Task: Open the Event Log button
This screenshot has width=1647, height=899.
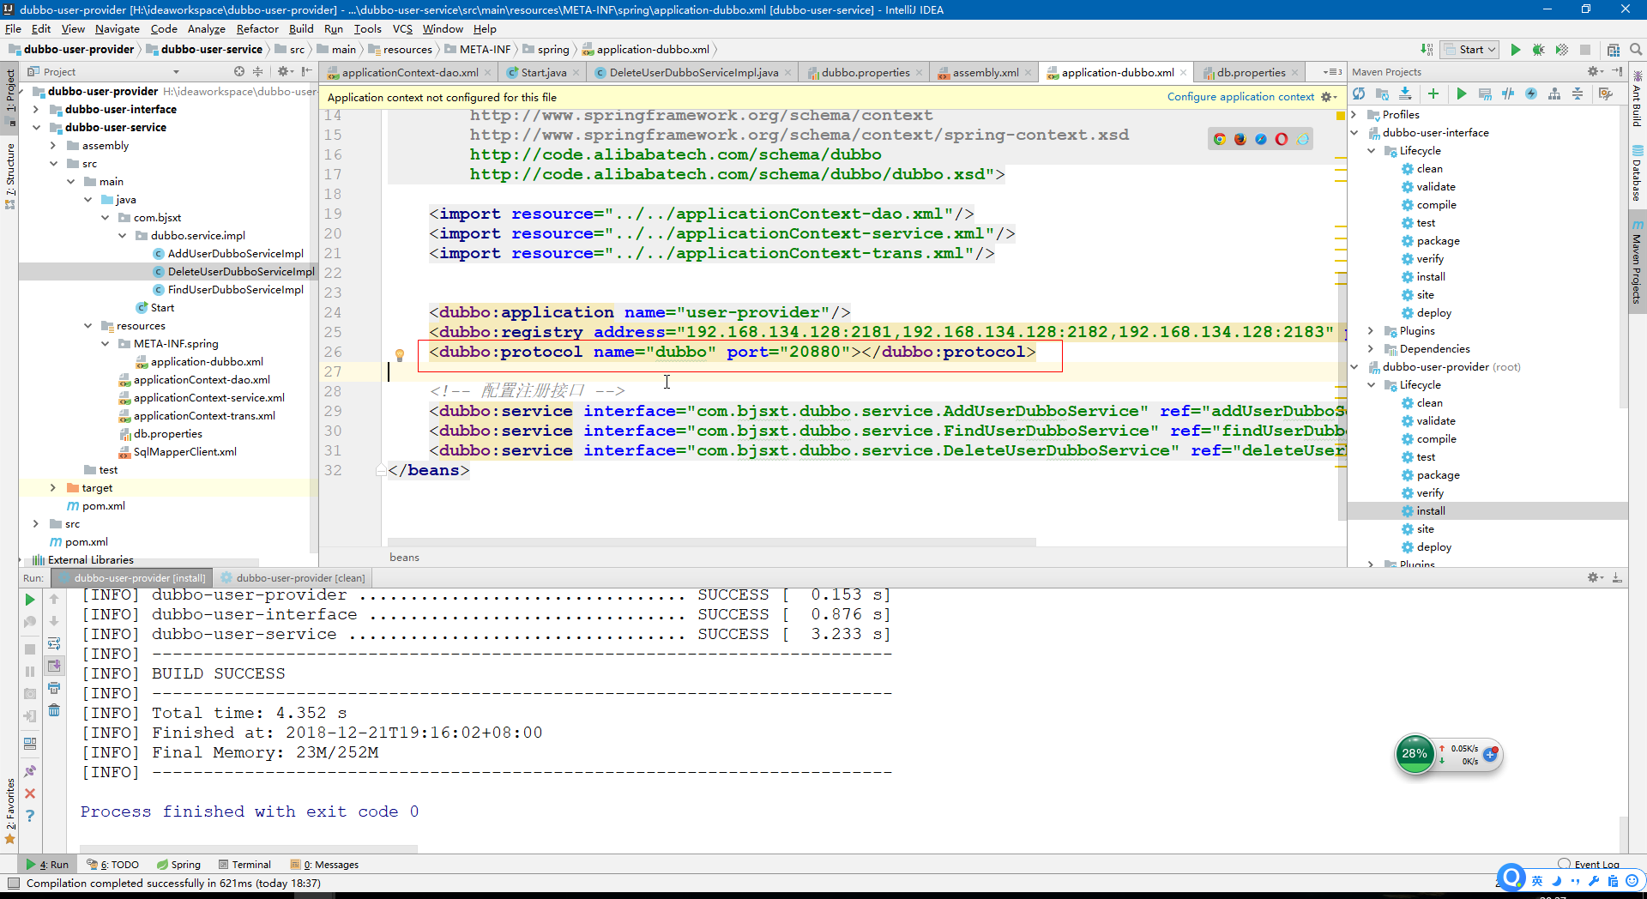Action: coord(1590,865)
